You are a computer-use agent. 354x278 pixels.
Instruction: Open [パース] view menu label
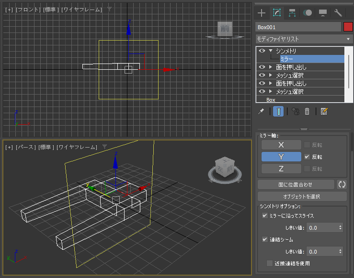(x=26, y=147)
